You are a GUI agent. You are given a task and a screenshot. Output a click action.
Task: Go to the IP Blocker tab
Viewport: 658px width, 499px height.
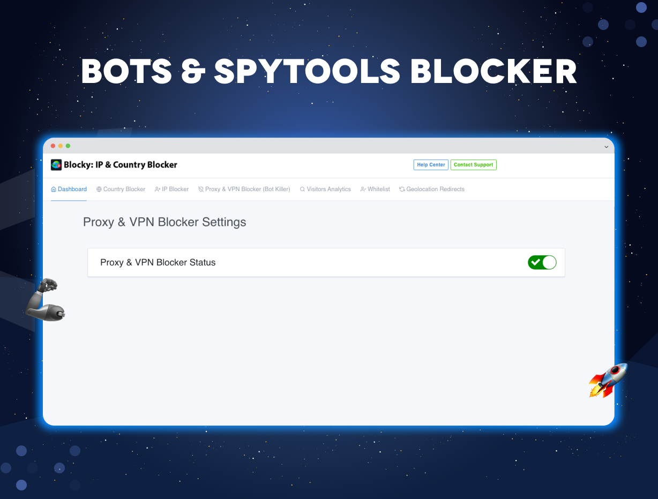171,189
